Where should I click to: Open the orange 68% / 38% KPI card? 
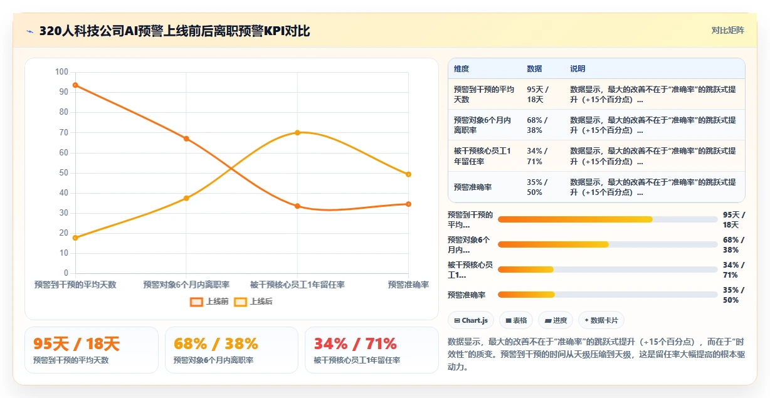(x=232, y=350)
